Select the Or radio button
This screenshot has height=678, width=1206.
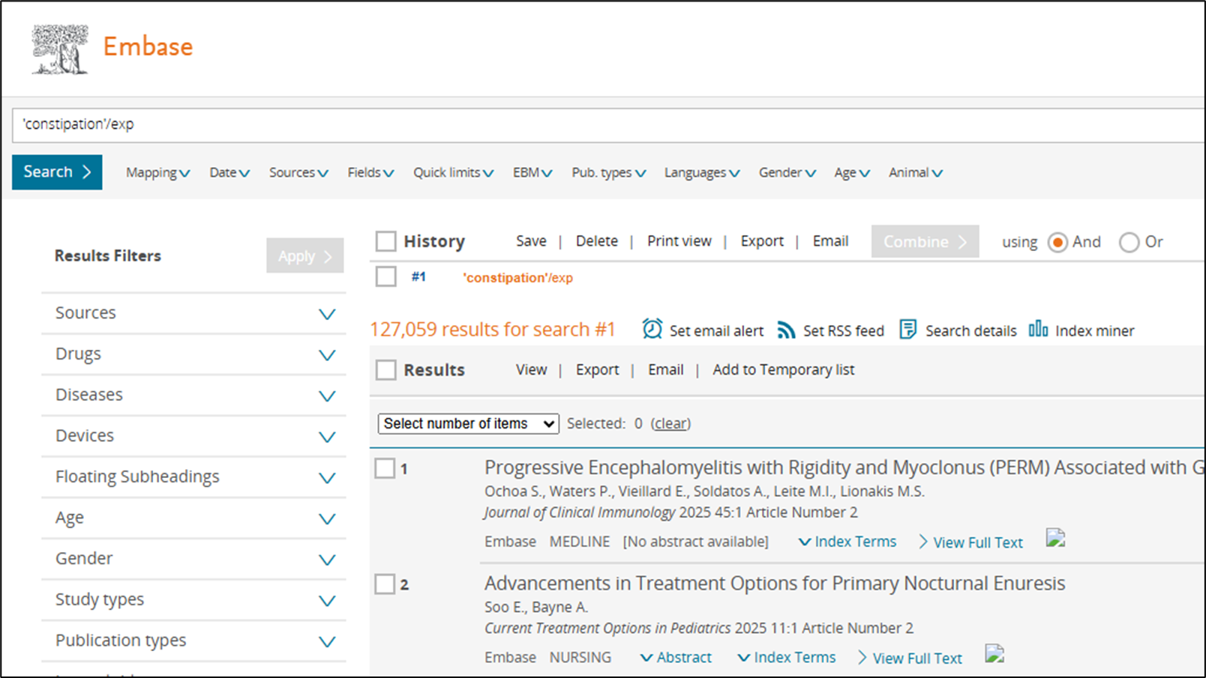[x=1129, y=242]
